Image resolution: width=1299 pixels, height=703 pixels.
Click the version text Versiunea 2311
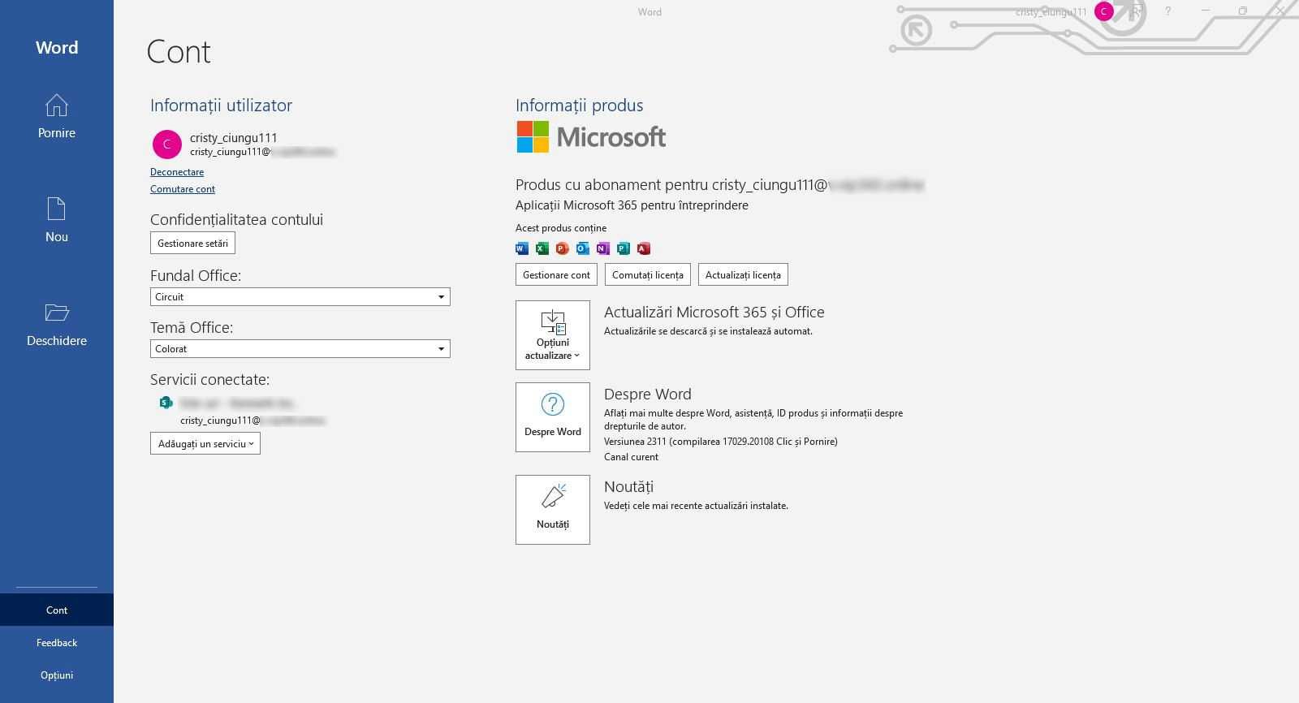point(721,442)
